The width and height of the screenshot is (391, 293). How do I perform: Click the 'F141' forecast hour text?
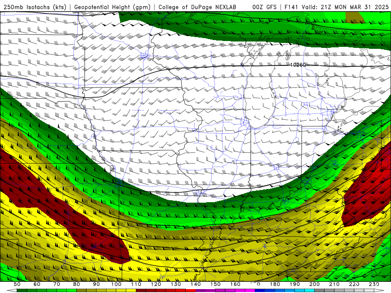[x=292, y=7]
